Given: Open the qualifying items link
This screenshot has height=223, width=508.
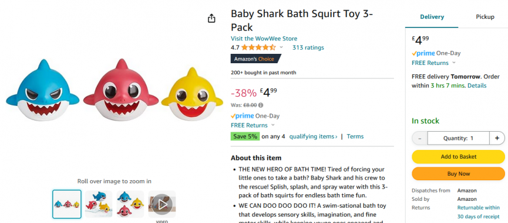Looking at the screenshot, I should tap(313, 136).
